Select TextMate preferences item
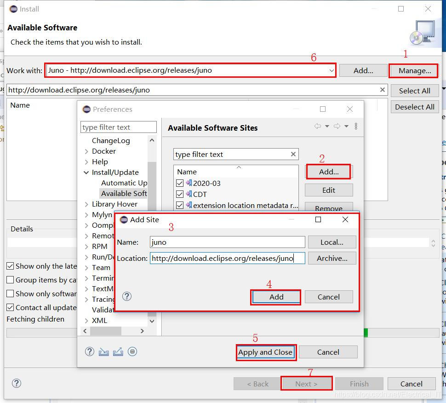This screenshot has height=403, width=446. point(103,288)
